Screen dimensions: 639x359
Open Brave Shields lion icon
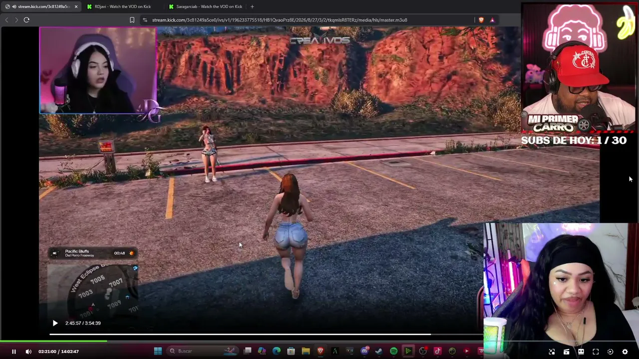(481, 20)
